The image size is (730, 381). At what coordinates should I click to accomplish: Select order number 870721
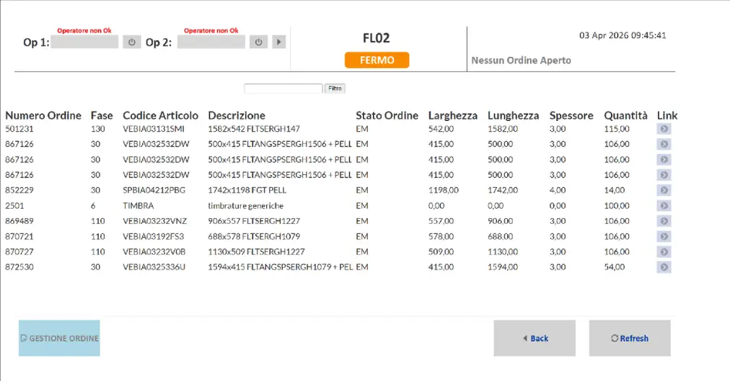click(x=19, y=236)
